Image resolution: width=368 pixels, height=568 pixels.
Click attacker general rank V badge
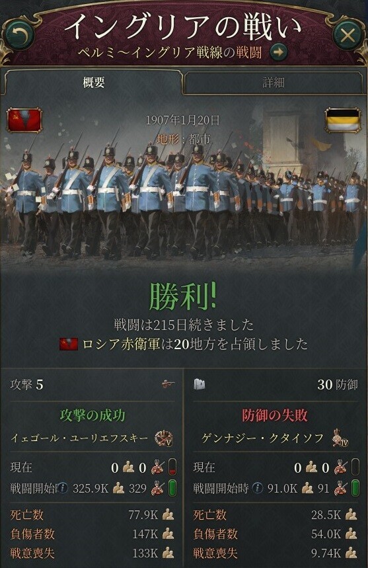(164, 438)
